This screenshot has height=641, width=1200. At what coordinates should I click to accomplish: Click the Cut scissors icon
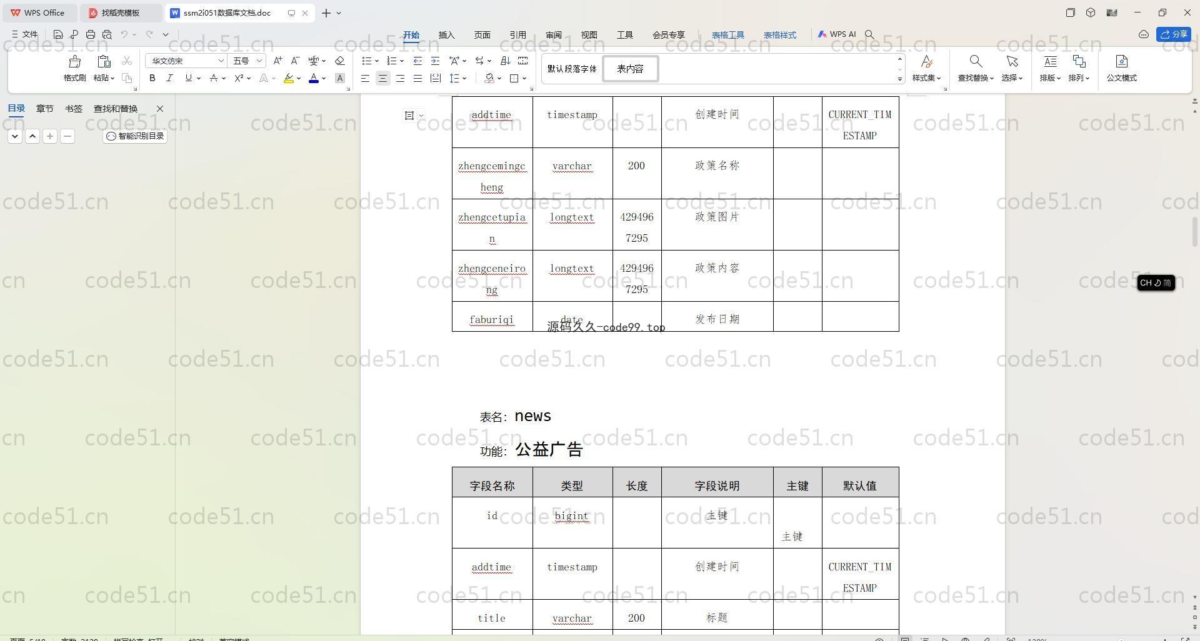(x=127, y=61)
